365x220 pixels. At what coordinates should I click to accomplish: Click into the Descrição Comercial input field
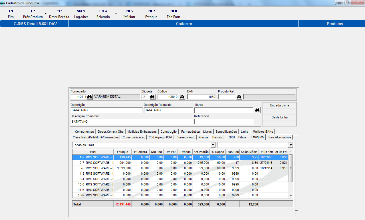(x=132, y=122)
